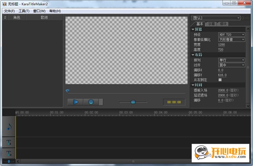Click the timeline zoom slider handle

[9, 161]
